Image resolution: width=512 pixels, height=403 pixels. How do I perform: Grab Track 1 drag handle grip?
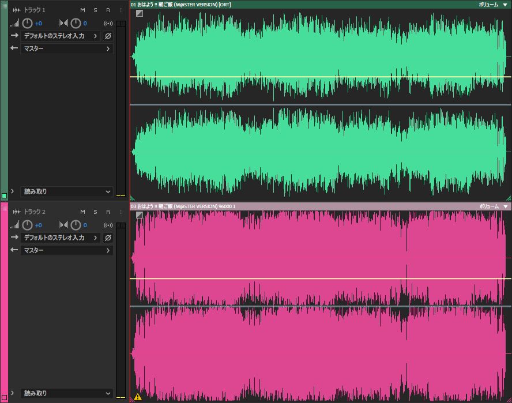pos(4,6)
